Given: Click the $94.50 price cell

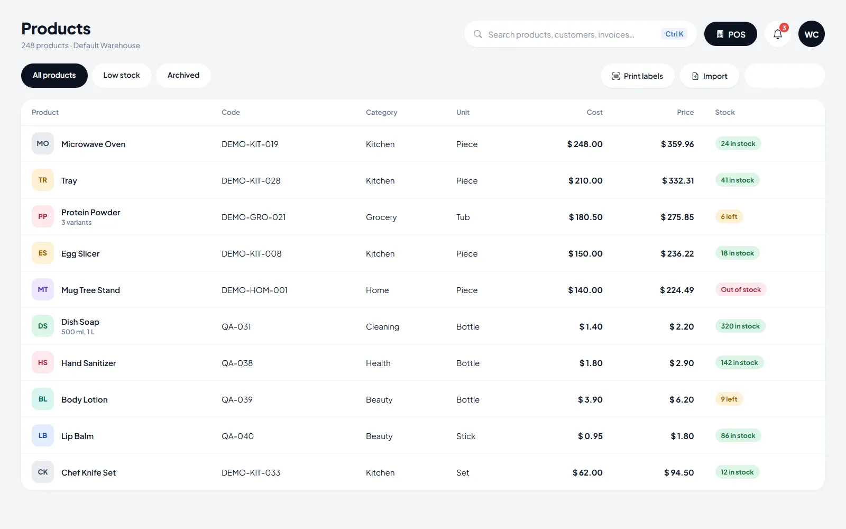Looking at the screenshot, I should 679,472.
